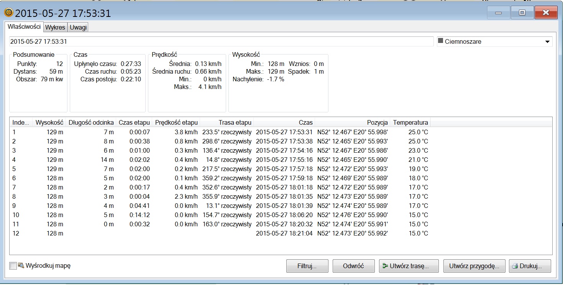Click the Pozycja column header
Screen dimensions: 563x285
[352, 123]
